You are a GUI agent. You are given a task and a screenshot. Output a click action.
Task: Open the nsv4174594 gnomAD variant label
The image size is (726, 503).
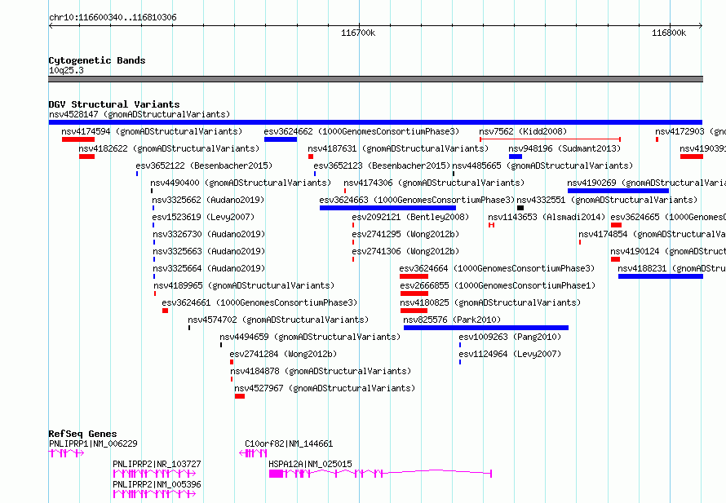pyautogui.click(x=152, y=131)
